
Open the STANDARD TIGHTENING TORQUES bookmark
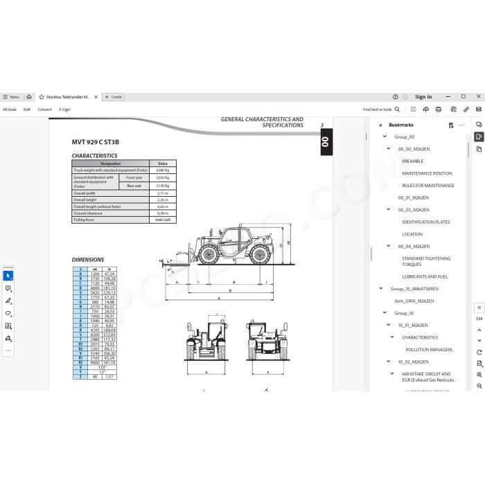coord(426,261)
